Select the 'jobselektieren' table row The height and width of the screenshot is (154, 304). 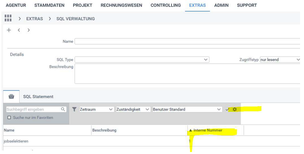(x=152, y=141)
